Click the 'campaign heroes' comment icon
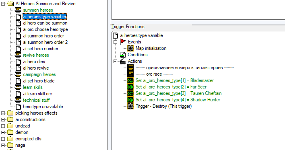285x150 pixels. point(18,74)
